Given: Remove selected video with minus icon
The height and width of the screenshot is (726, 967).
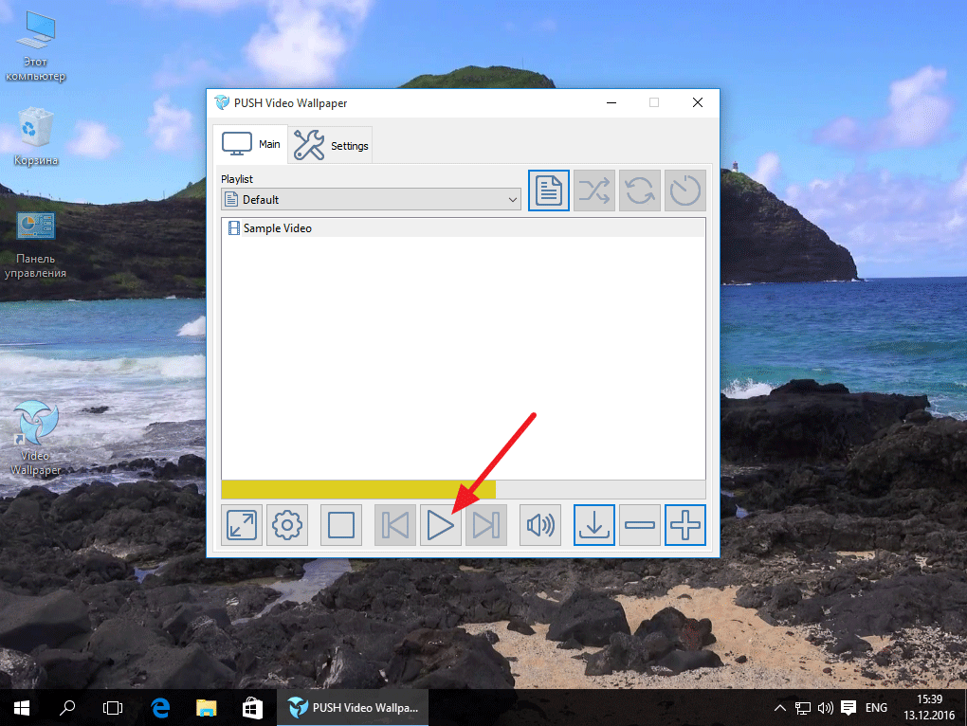Looking at the screenshot, I should pos(641,525).
